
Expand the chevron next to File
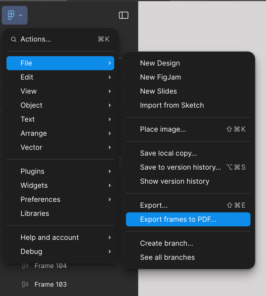point(110,63)
